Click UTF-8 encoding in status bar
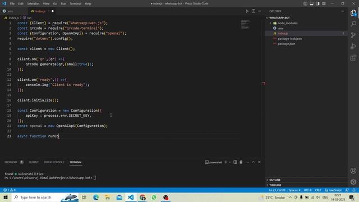The height and width of the screenshot is (202, 359). click(x=307, y=190)
